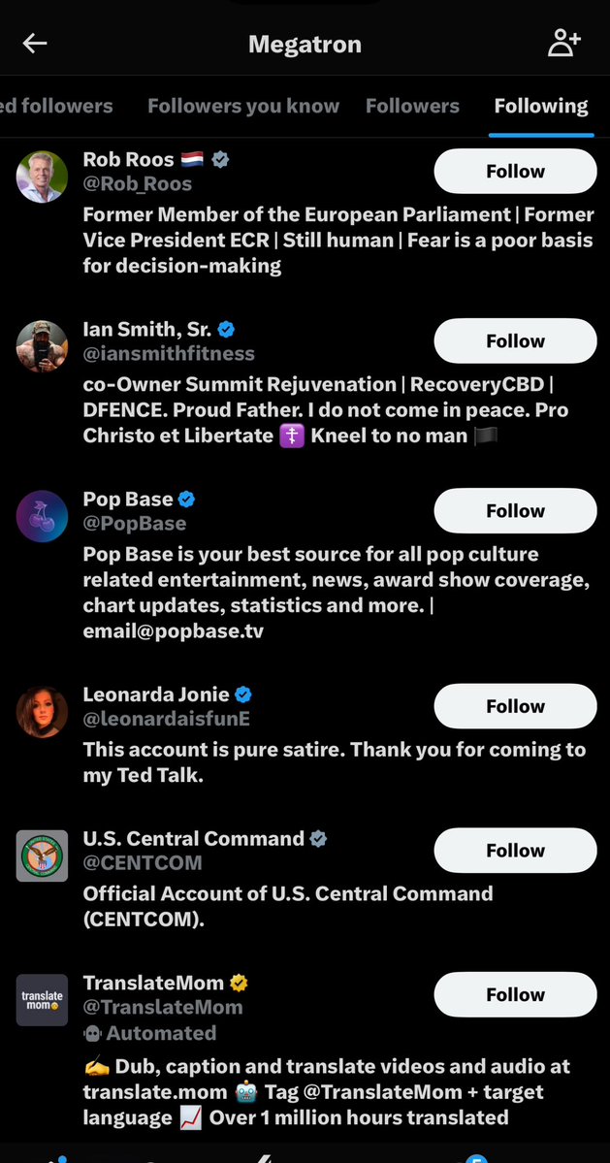Open the @CENTCOM handle link

click(x=143, y=862)
